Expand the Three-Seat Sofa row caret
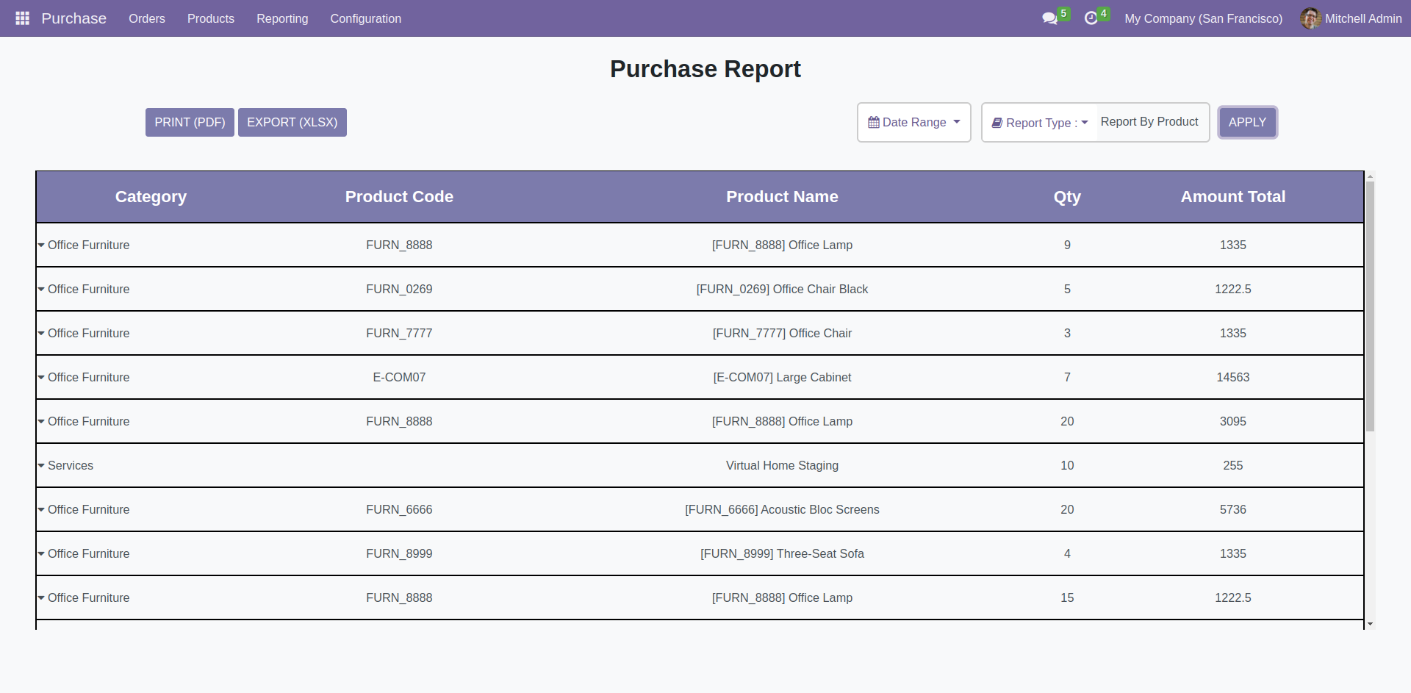The height and width of the screenshot is (693, 1411). pyautogui.click(x=41, y=553)
